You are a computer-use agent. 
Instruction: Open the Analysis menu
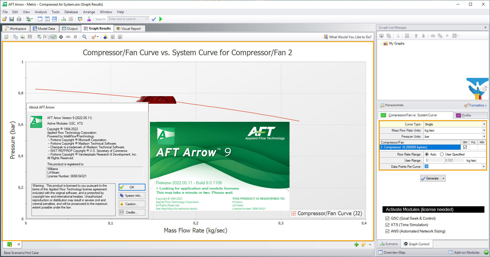click(41, 12)
